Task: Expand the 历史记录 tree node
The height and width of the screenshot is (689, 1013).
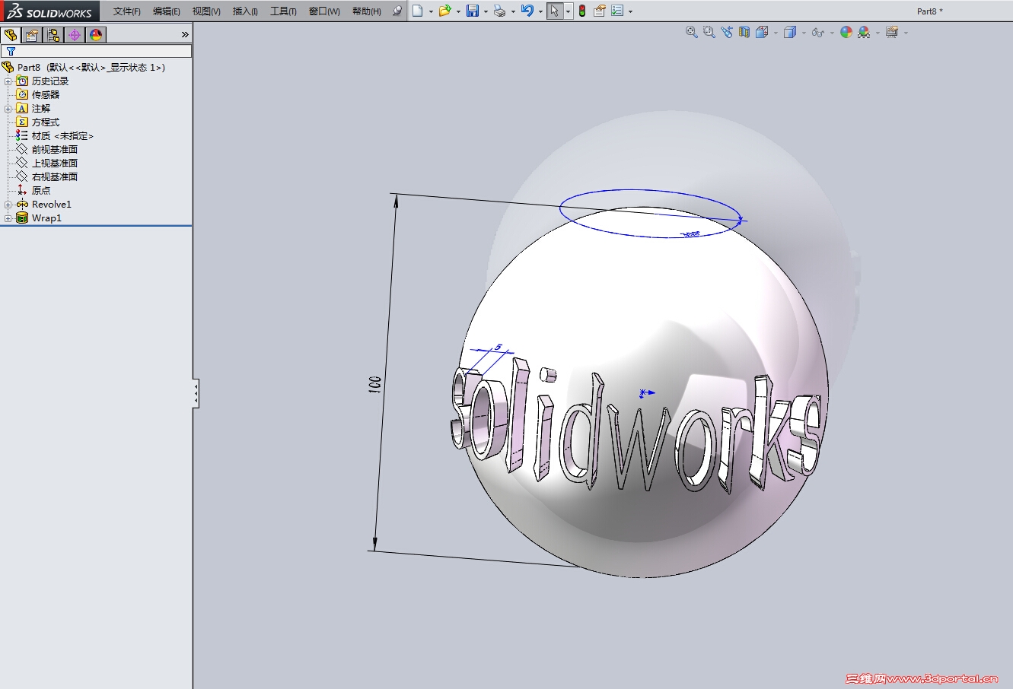Action: (8, 81)
